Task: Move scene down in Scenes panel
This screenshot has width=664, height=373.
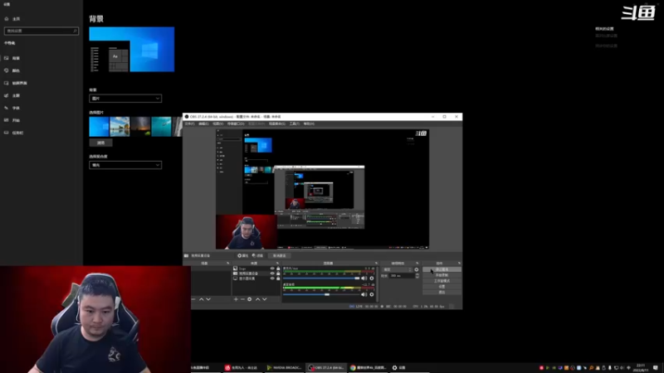Action: pos(208,299)
